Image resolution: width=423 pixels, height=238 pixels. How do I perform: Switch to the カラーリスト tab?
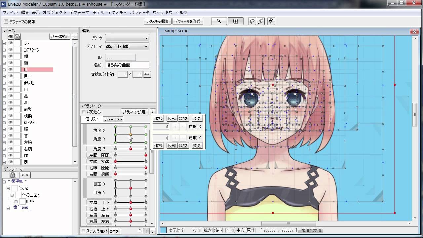(113, 120)
